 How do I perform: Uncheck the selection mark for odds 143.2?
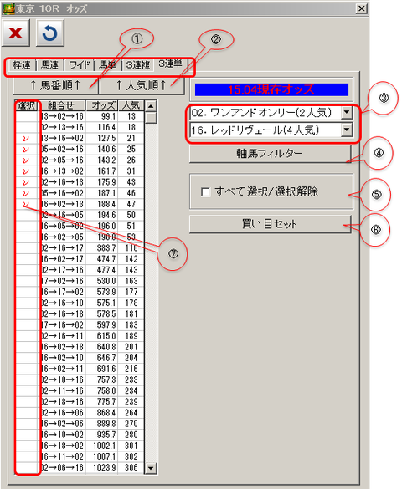click(x=26, y=160)
